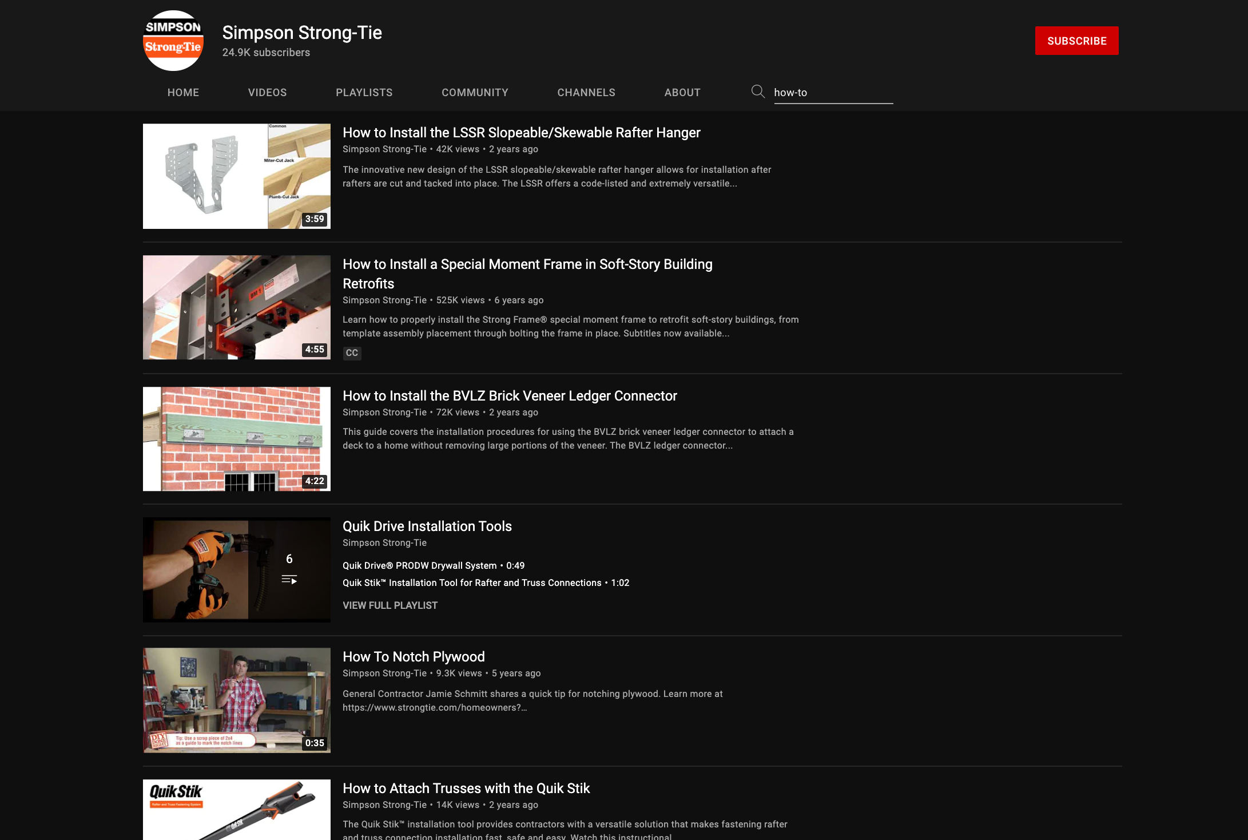Subscribe to Simpson Strong-Tie channel

coord(1076,41)
